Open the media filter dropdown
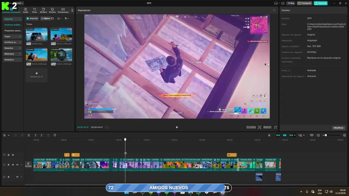Image resolution: width=349 pixels, height=196 pixels. tap(67, 19)
